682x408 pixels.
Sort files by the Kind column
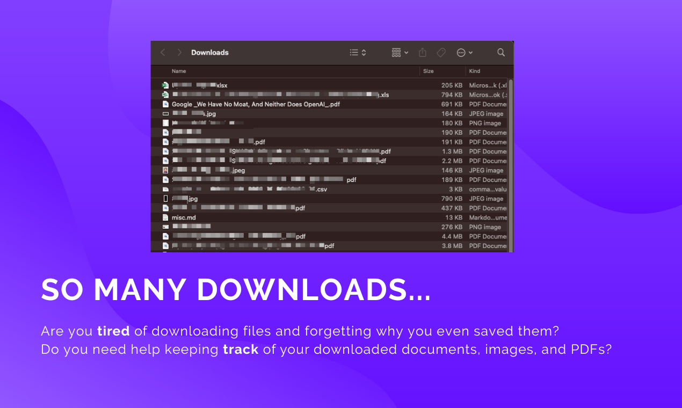coord(475,71)
